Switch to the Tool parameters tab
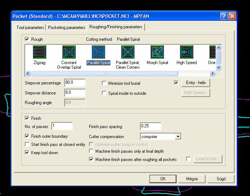This screenshot has height=196, width=250. pos(30,27)
